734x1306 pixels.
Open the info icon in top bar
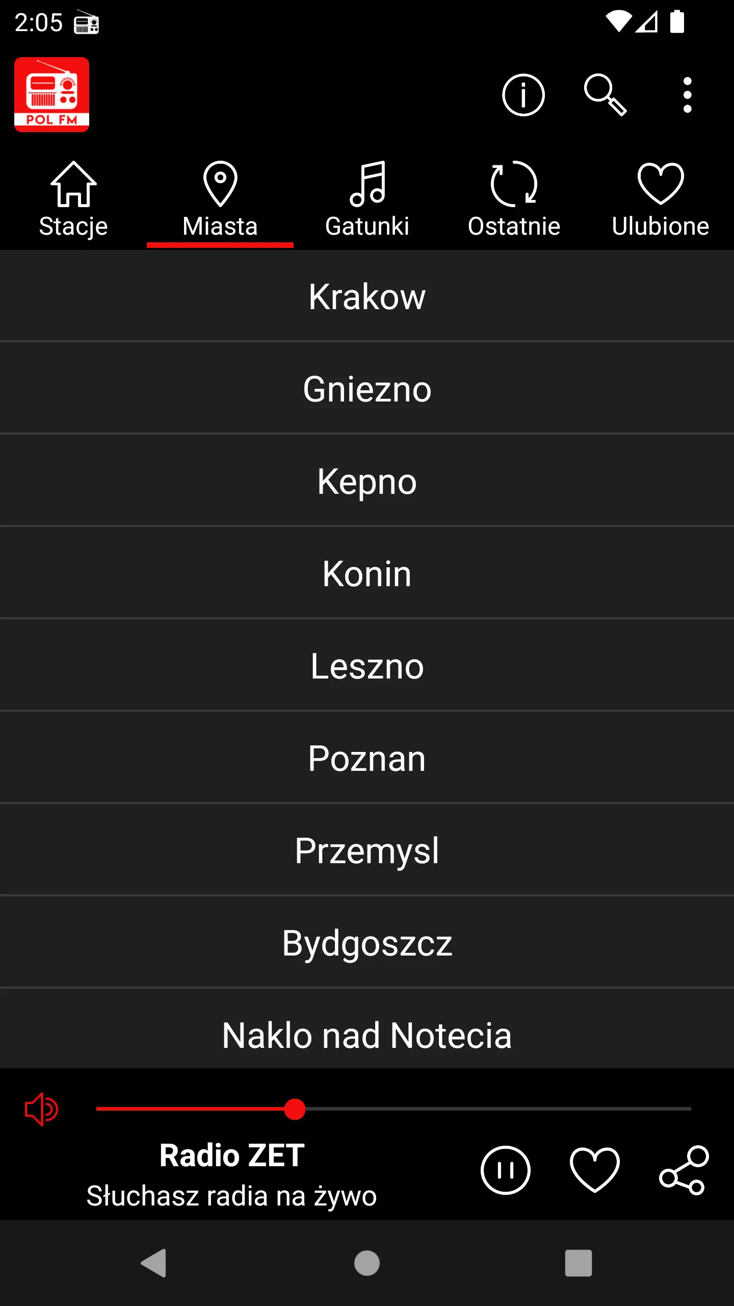[x=523, y=95]
